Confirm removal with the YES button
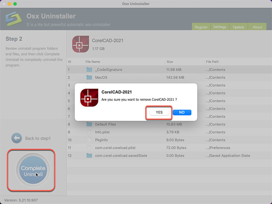The image size is (272, 204). (x=159, y=112)
